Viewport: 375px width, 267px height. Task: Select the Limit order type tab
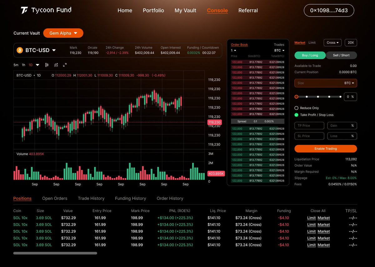[x=312, y=43]
